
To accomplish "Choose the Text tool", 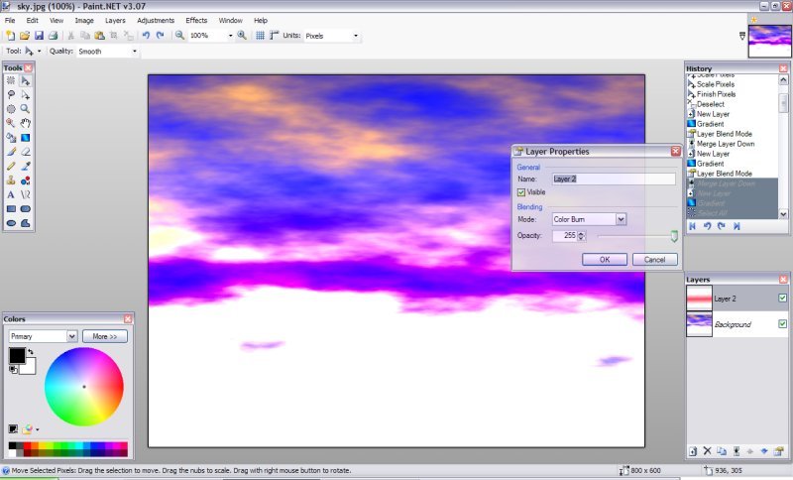I will pyautogui.click(x=11, y=194).
